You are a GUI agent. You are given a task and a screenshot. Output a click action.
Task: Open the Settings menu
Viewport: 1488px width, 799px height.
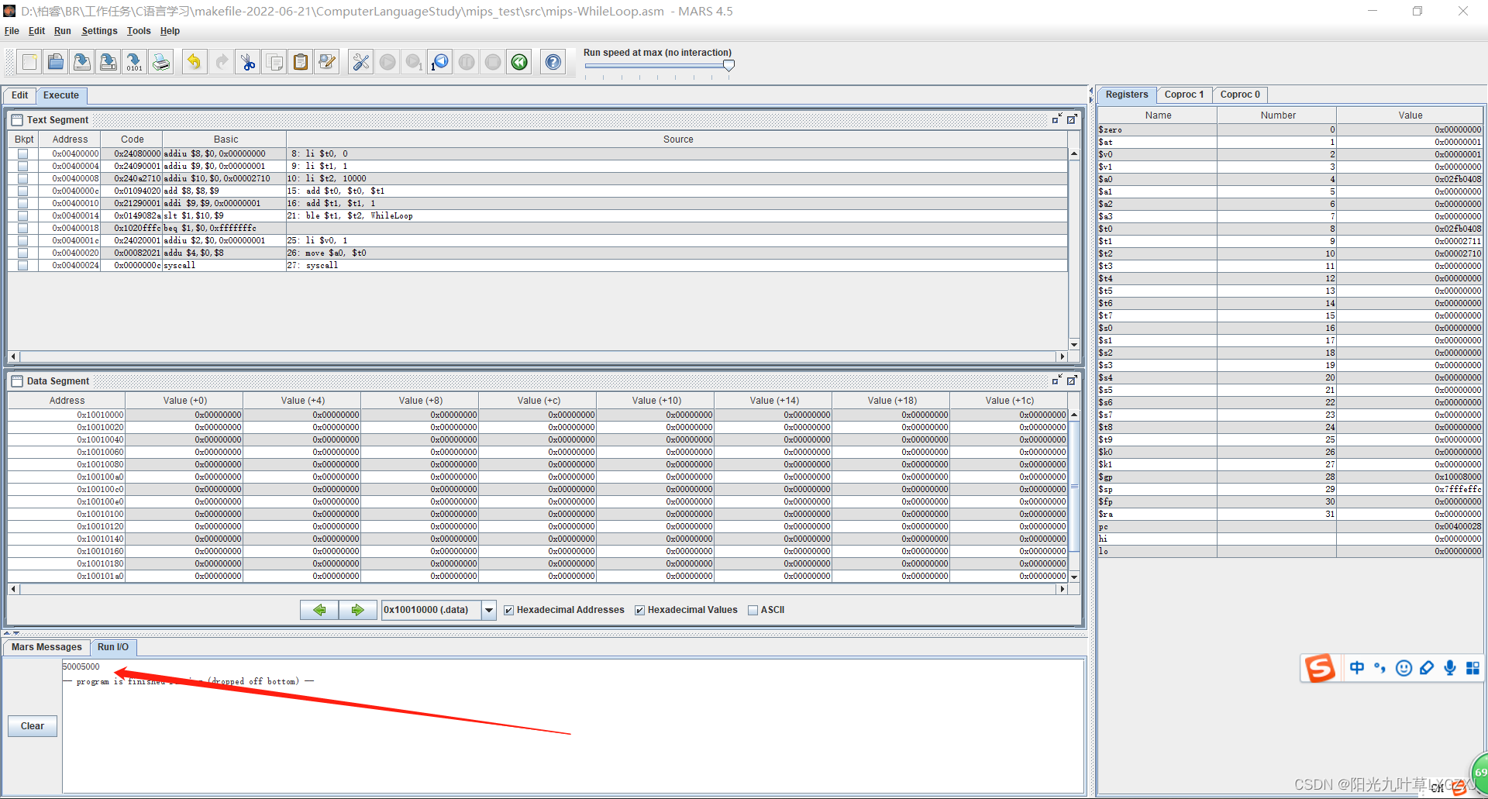[99, 31]
